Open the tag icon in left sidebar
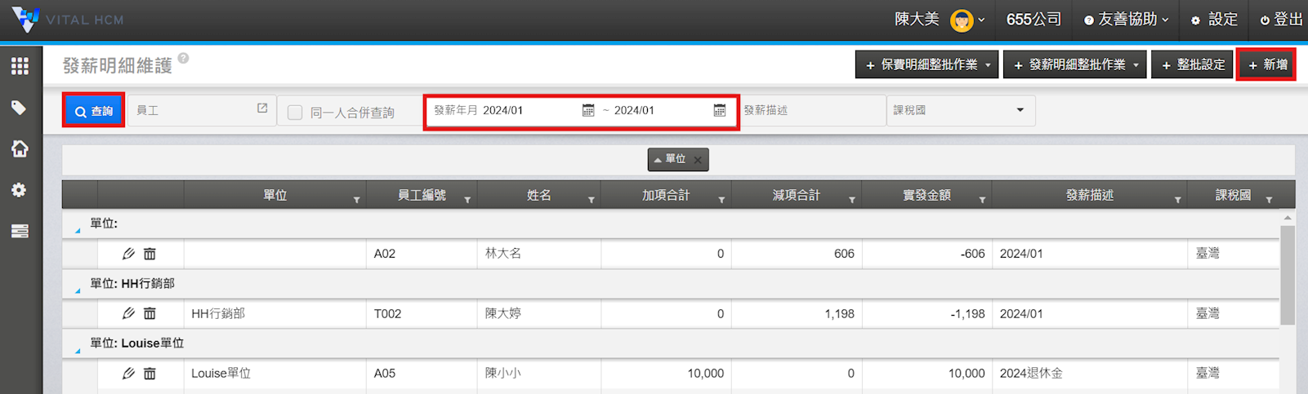 (x=20, y=108)
